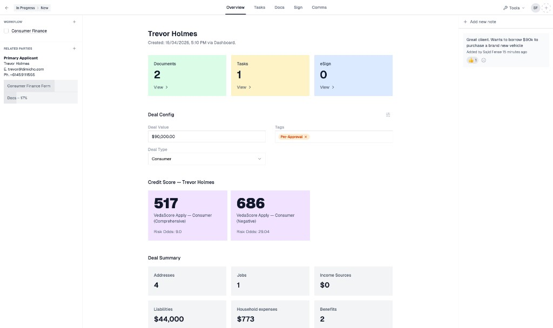The width and height of the screenshot is (553, 328).
Task: Click the plus icon beside the SF avatar
Action: click(545, 8)
